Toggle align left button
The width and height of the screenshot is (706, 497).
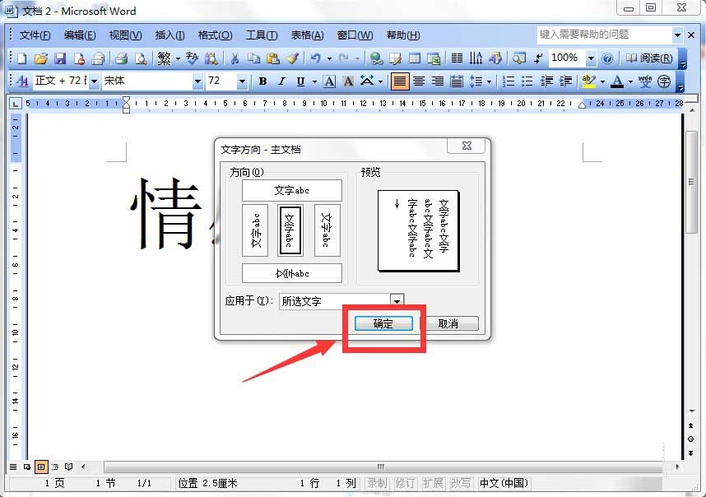click(399, 81)
